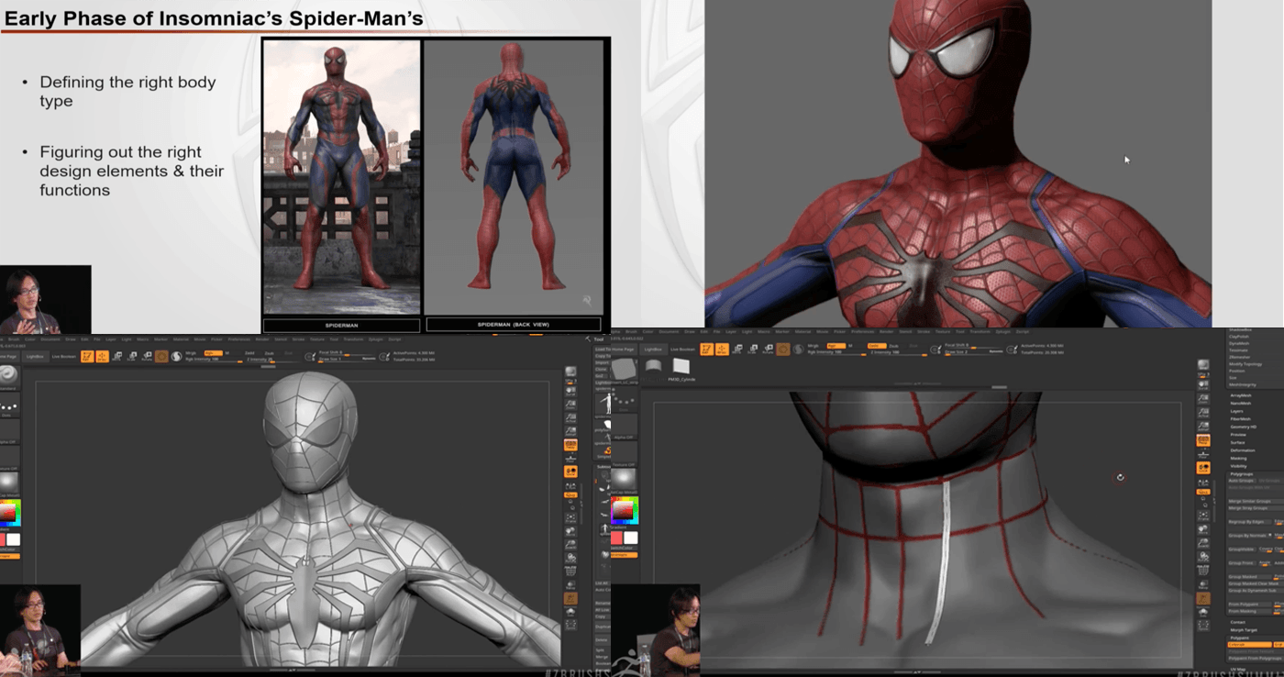The image size is (1284, 677).
Task: Expand Surface sub-palette
Action: point(1237,442)
